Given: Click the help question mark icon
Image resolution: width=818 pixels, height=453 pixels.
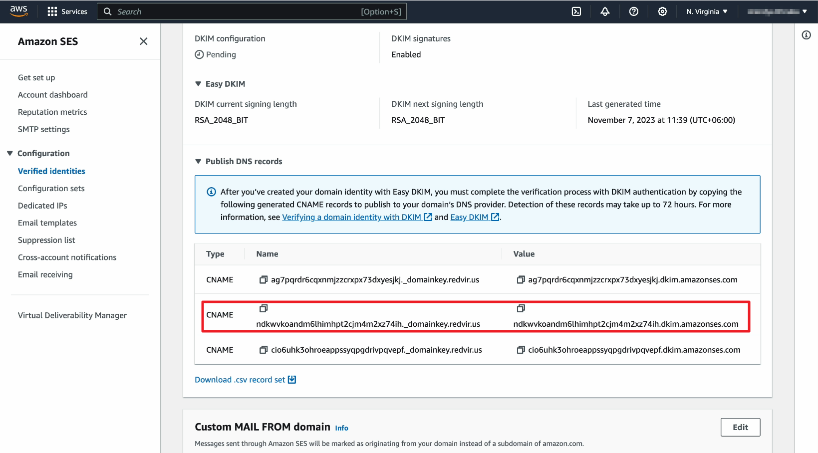Looking at the screenshot, I should [x=633, y=11].
